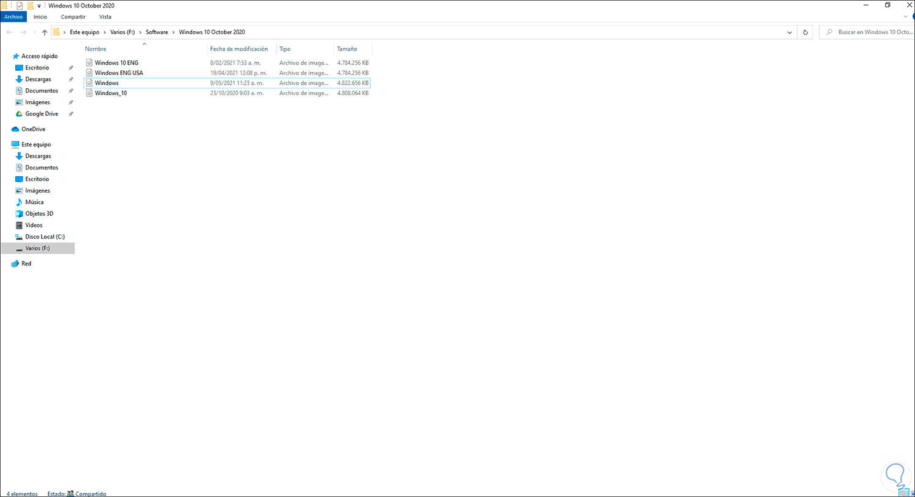Select the Windows 10 ENG disc image icon
Image resolution: width=915 pixels, height=497 pixels.
click(89, 63)
